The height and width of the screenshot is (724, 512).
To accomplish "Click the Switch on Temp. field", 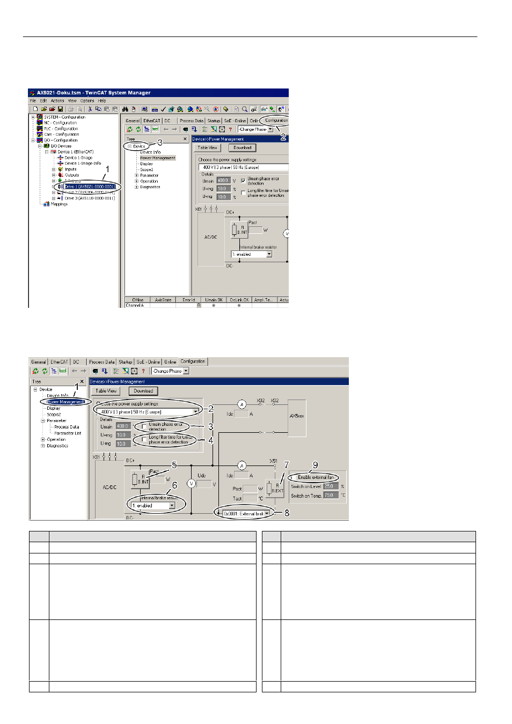I will 331,495.
